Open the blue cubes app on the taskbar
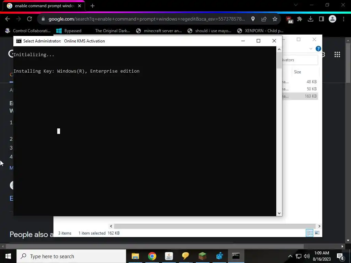 [x=219, y=256]
